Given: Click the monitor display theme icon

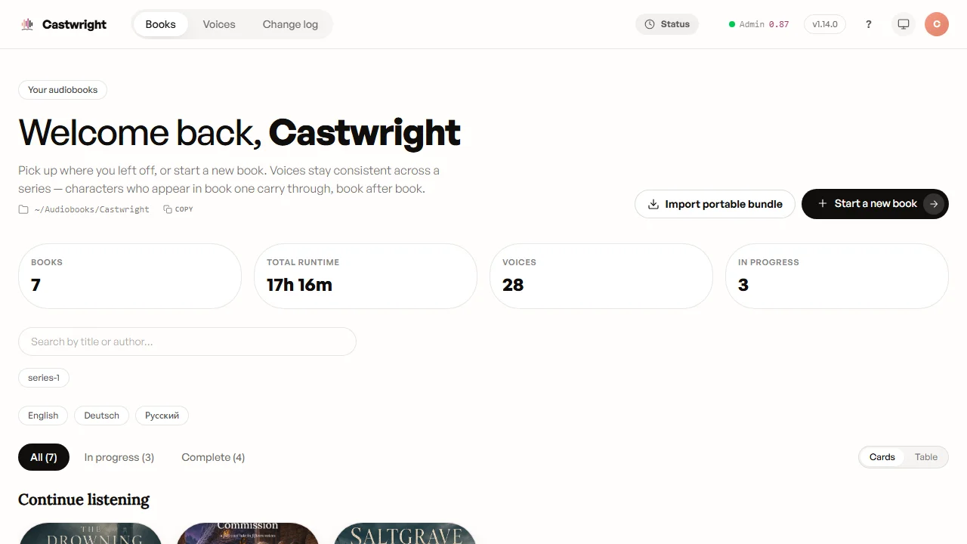Looking at the screenshot, I should [903, 24].
